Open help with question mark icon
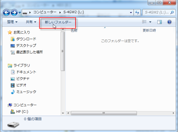 coord(169,22)
